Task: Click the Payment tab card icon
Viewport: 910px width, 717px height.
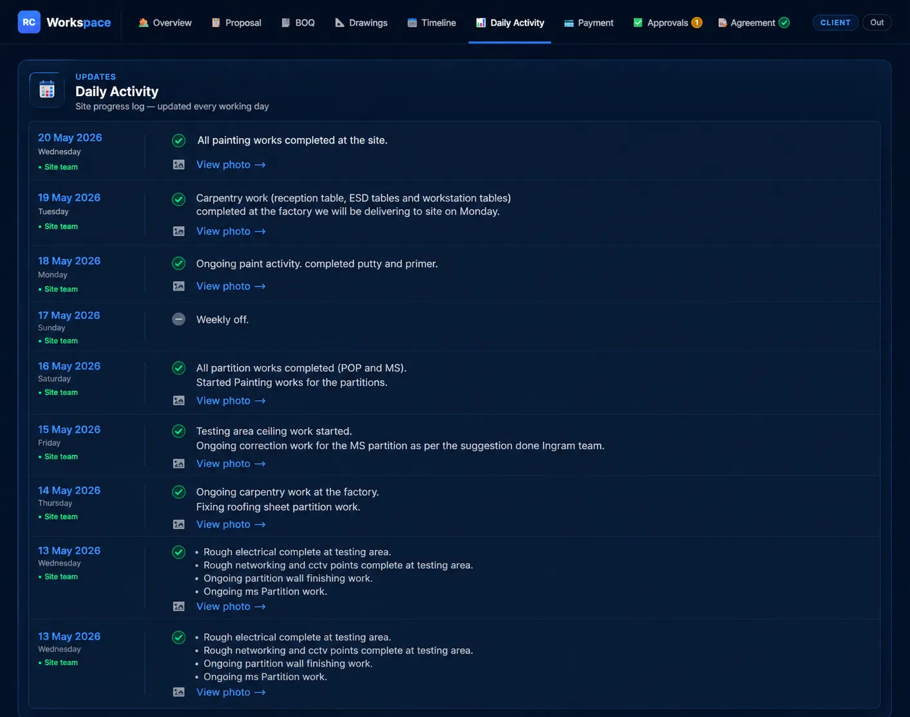Action: click(x=569, y=23)
